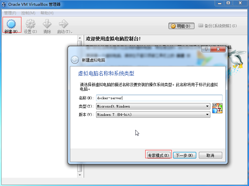Click the New (新建) toolbar icon

(11, 24)
